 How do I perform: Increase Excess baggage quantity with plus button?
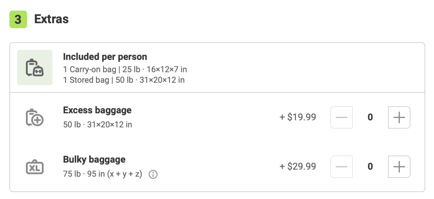coord(399,117)
